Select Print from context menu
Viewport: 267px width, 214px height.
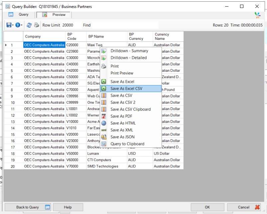tap(131, 66)
